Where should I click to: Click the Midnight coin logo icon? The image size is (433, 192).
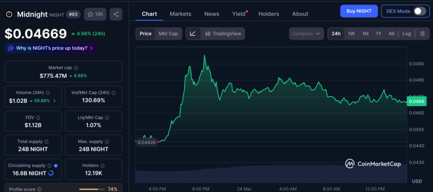pyautogui.click(x=9, y=14)
